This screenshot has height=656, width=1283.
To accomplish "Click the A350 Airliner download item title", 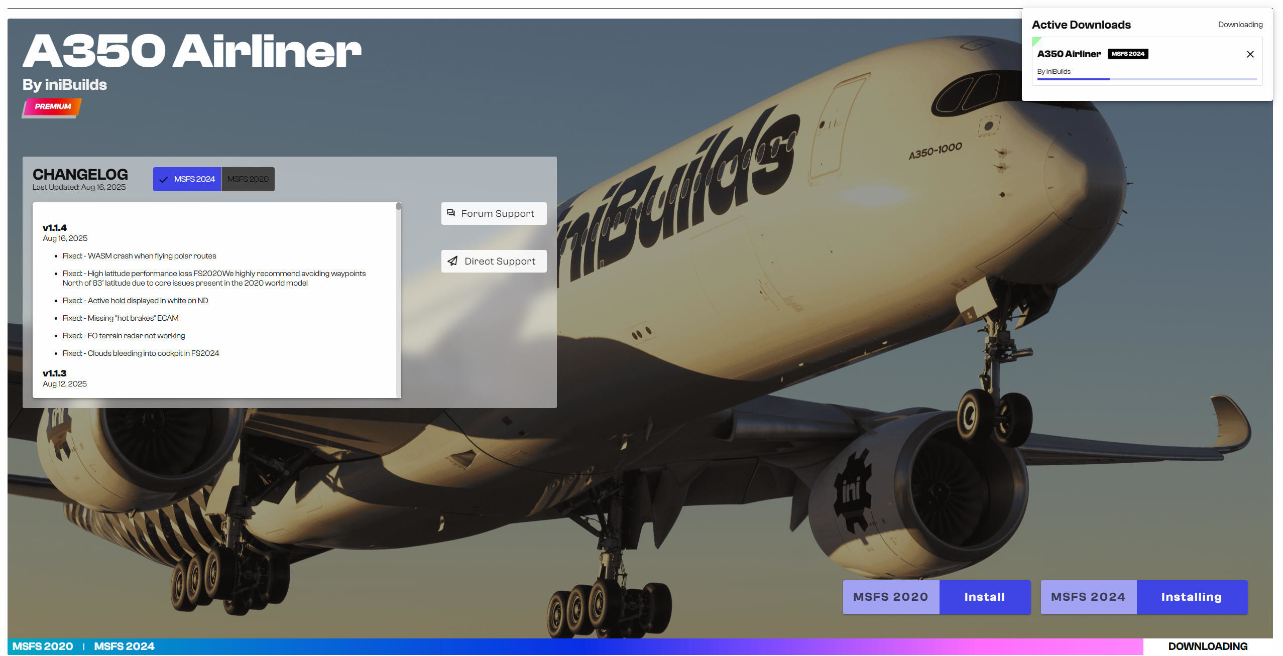I will (x=1069, y=54).
